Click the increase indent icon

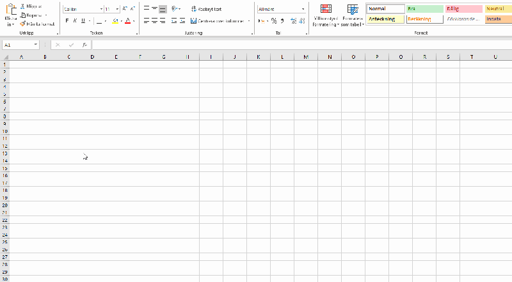182,21
